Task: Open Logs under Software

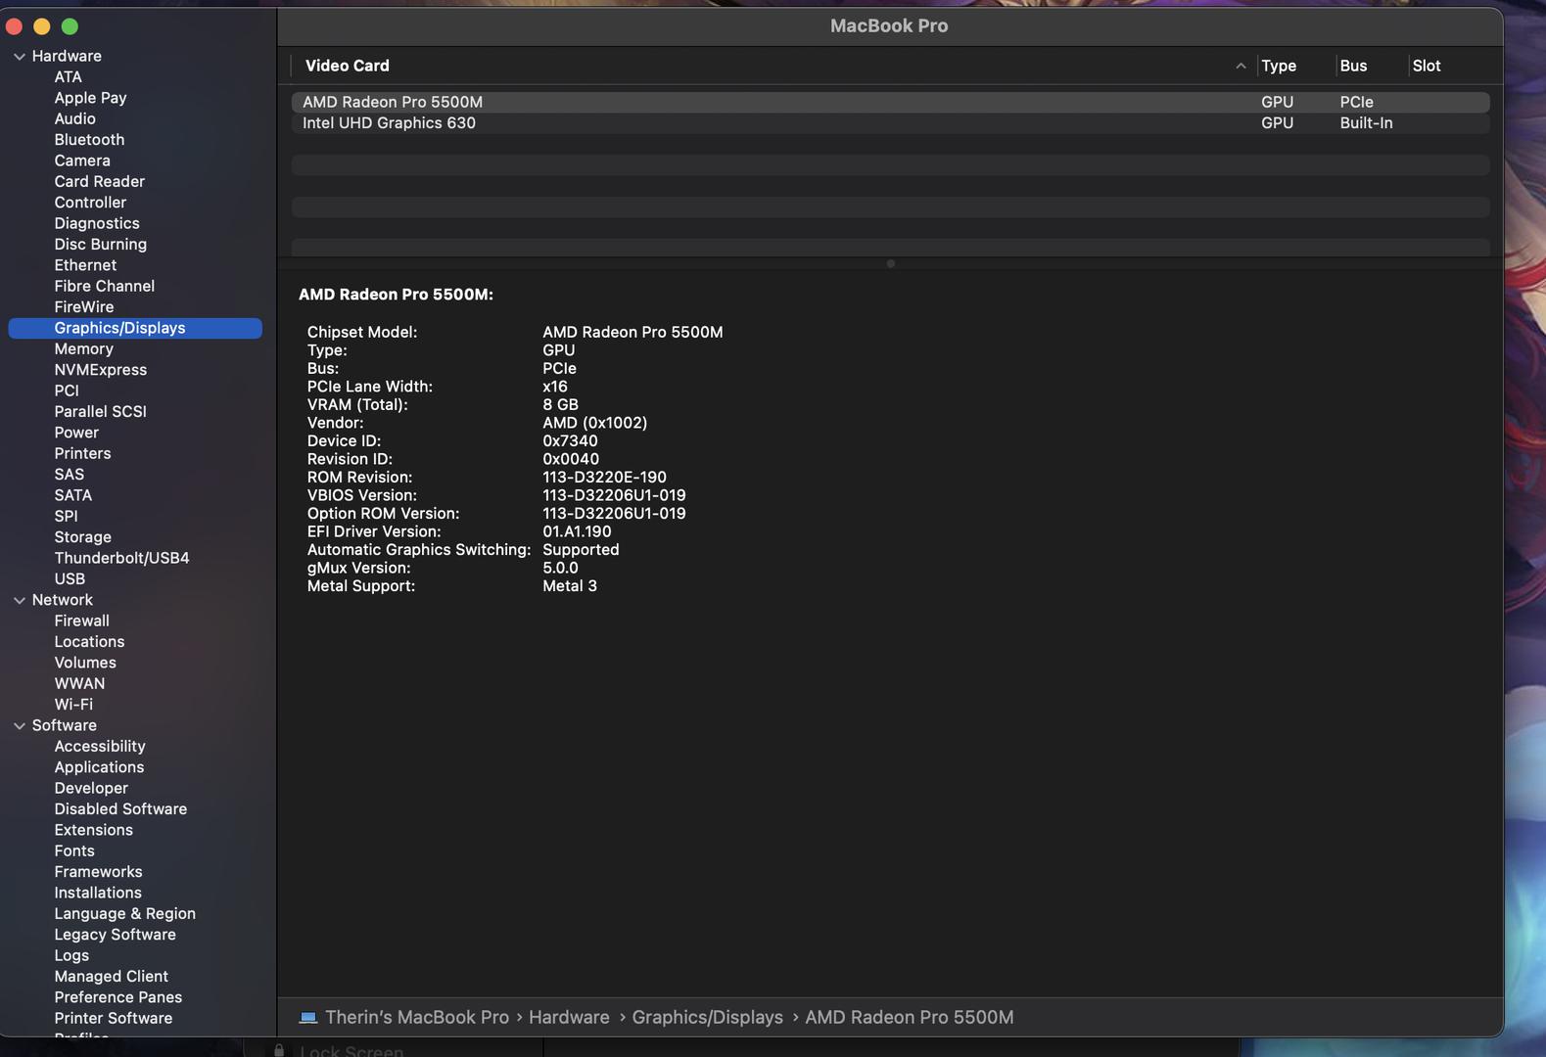Action: point(71,955)
